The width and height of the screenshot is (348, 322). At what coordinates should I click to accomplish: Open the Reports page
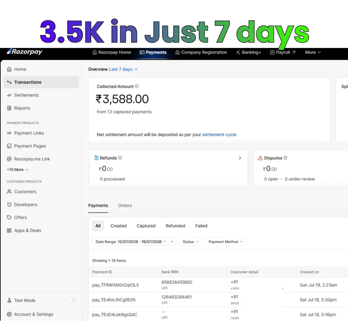[x=22, y=108]
